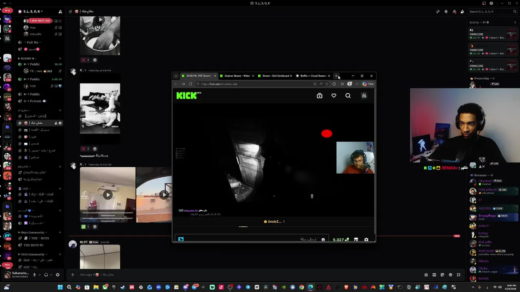Bookmark this page with the star icon
The width and height of the screenshot is (520, 292).
[327, 84]
